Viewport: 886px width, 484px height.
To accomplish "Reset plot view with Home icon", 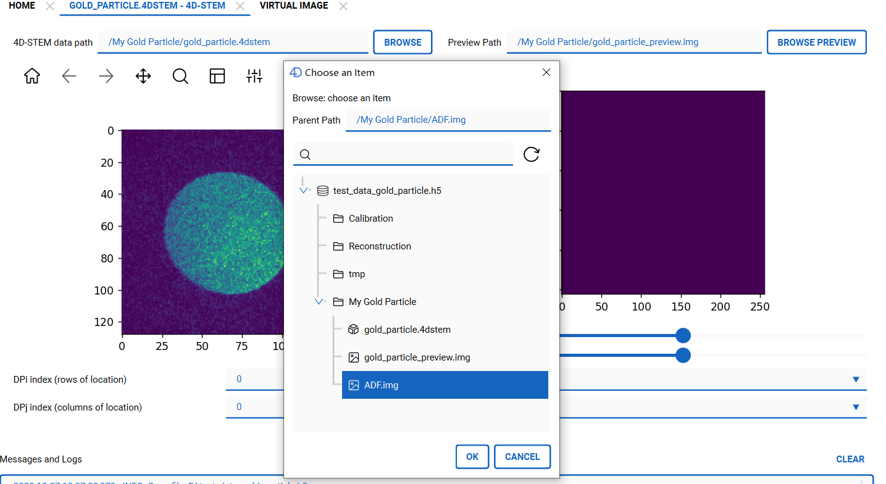I will point(32,77).
